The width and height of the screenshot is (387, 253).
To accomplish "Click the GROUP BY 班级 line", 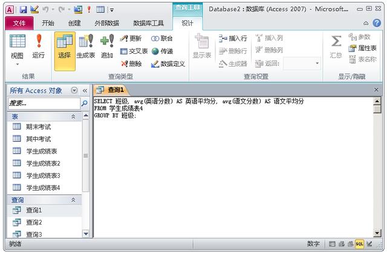I will pos(115,116).
